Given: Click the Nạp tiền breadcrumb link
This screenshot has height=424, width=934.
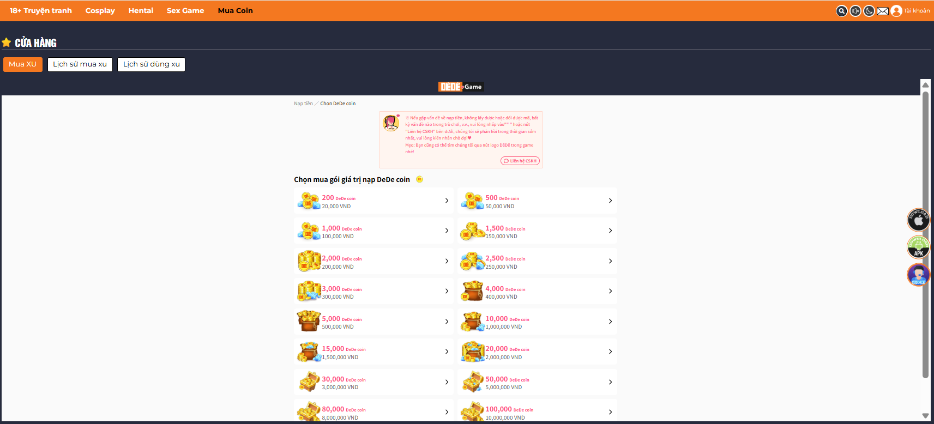Looking at the screenshot, I should [303, 104].
